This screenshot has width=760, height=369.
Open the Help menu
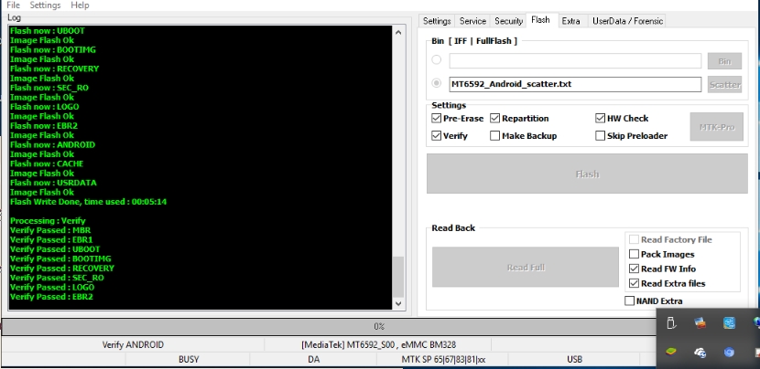pos(80,5)
